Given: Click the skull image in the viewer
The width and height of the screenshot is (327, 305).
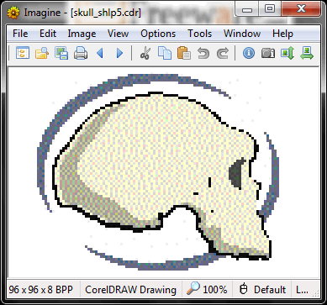Looking at the screenshot, I should pos(158,172).
